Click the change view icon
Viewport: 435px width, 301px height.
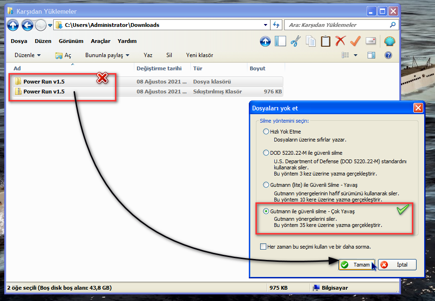click(345, 55)
